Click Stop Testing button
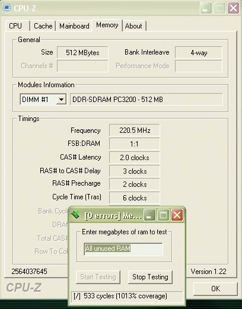 pos(150,277)
